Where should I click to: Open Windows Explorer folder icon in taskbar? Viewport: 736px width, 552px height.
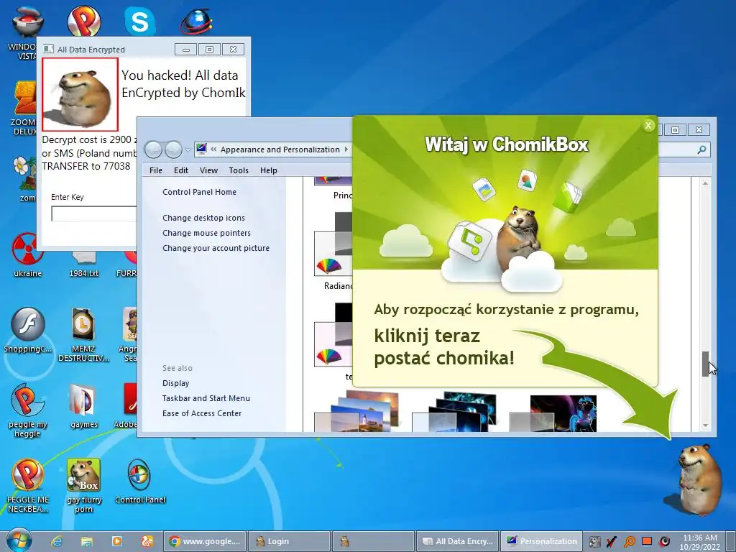(x=87, y=541)
